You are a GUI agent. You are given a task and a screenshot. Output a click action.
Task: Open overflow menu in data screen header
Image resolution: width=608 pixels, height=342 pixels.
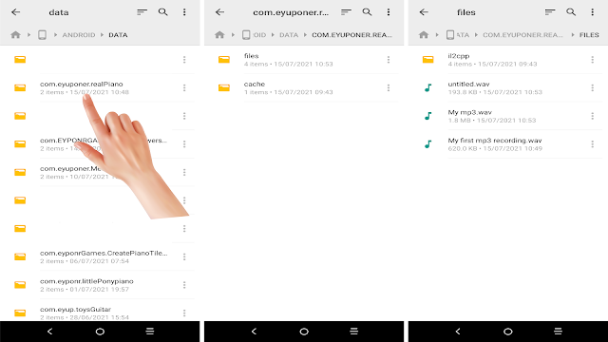(x=184, y=12)
